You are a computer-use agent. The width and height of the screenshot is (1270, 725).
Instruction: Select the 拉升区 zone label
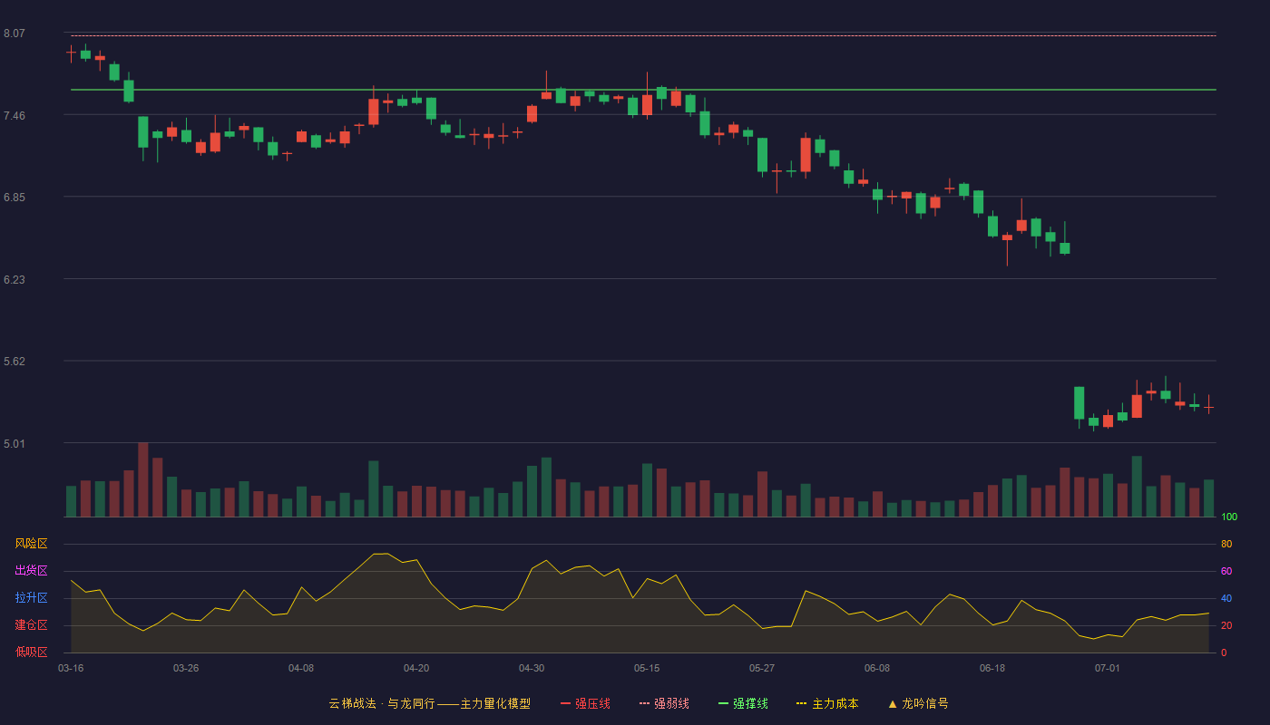[31, 598]
